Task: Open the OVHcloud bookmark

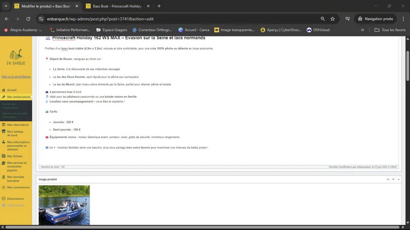Action: pos(318,30)
